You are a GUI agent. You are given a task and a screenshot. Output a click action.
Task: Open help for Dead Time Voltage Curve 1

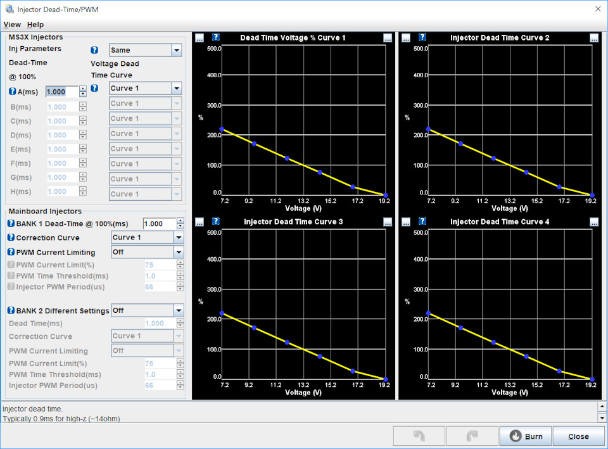216,37
